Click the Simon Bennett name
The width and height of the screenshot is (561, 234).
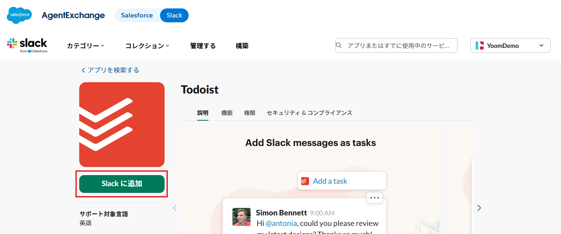click(x=281, y=213)
